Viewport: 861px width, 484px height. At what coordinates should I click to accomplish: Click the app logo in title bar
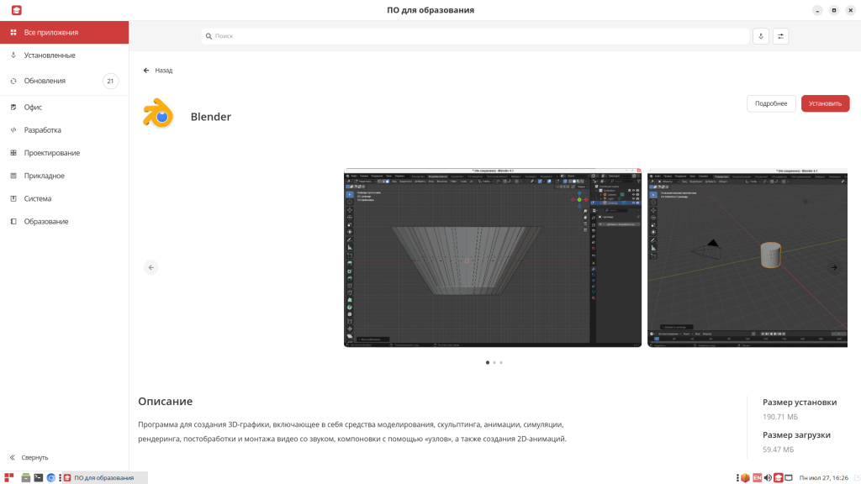click(x=17, y=10)
